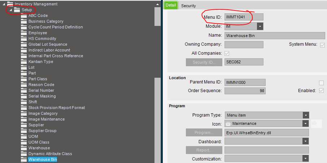327x163 pixels.
Task: Click the empty Report text field
Action: pyautogui.click(x=267, y=150)
